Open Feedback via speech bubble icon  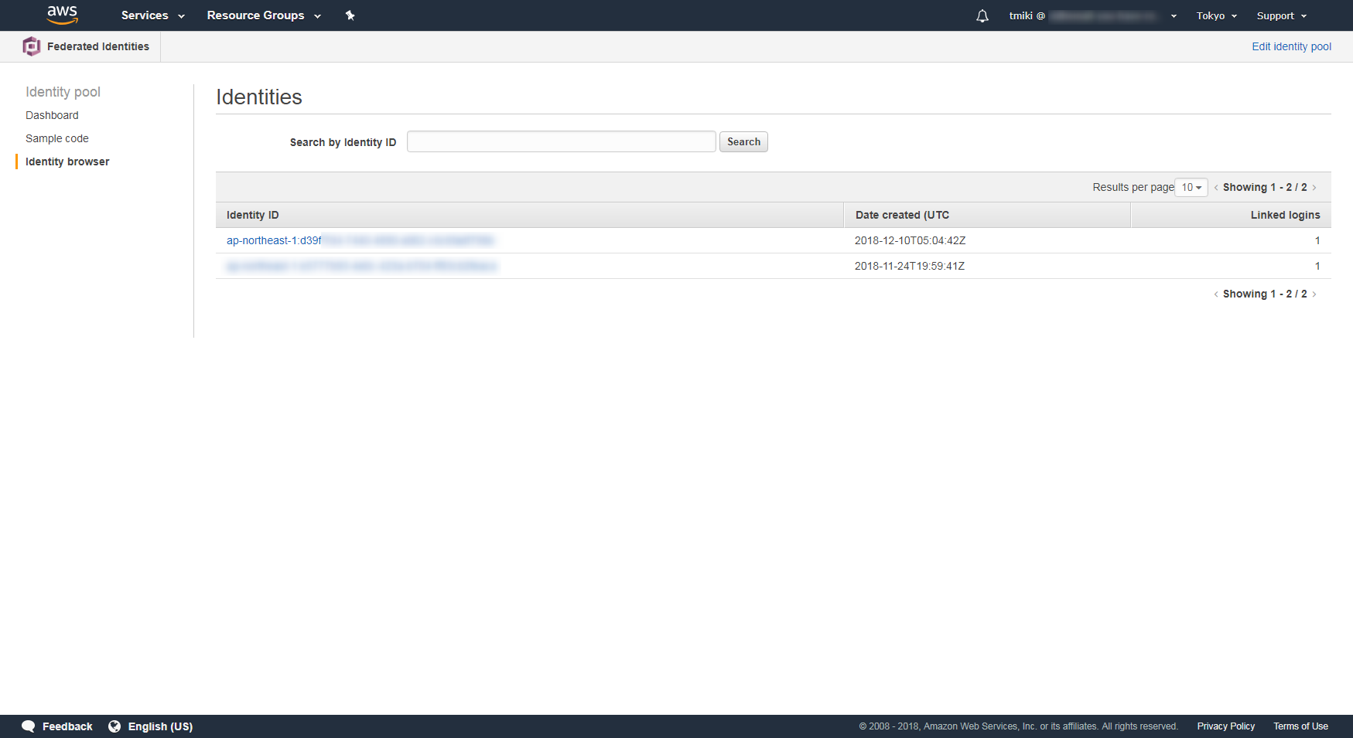[28, 726]
